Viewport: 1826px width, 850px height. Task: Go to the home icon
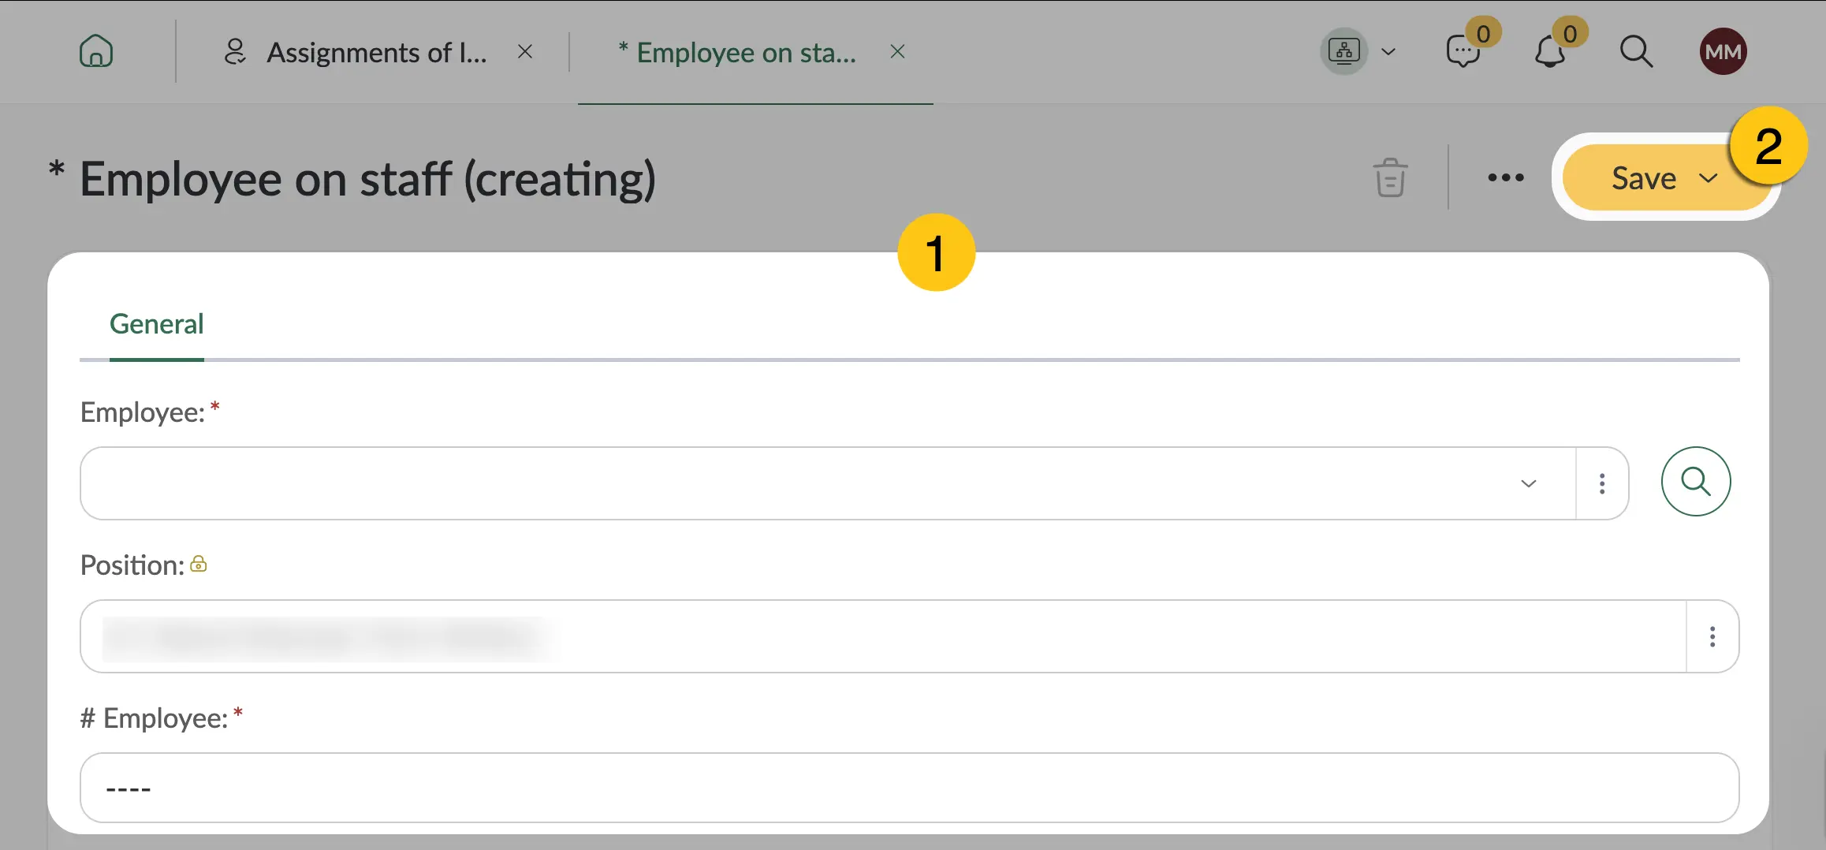click(96, 51)
